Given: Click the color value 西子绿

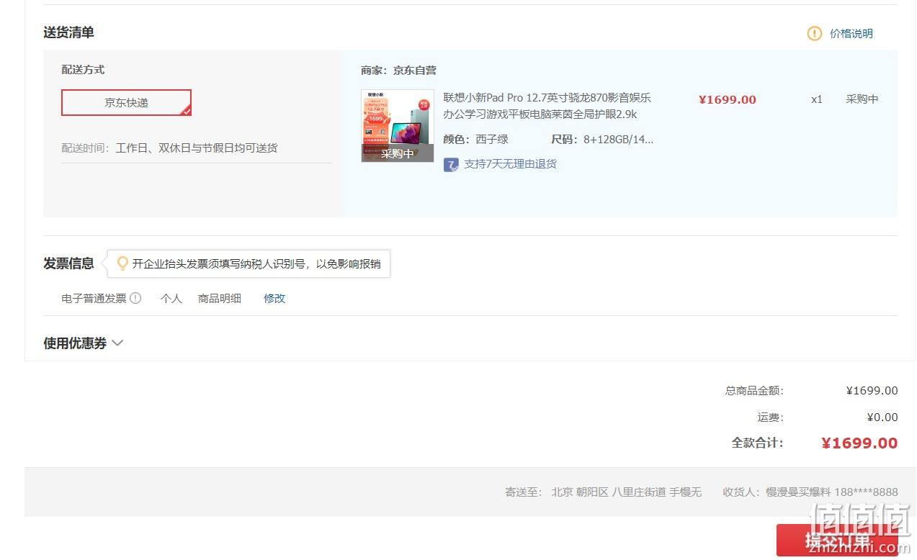Looking at the screenshot, I should pyautogui.click(x=492, y=139).
